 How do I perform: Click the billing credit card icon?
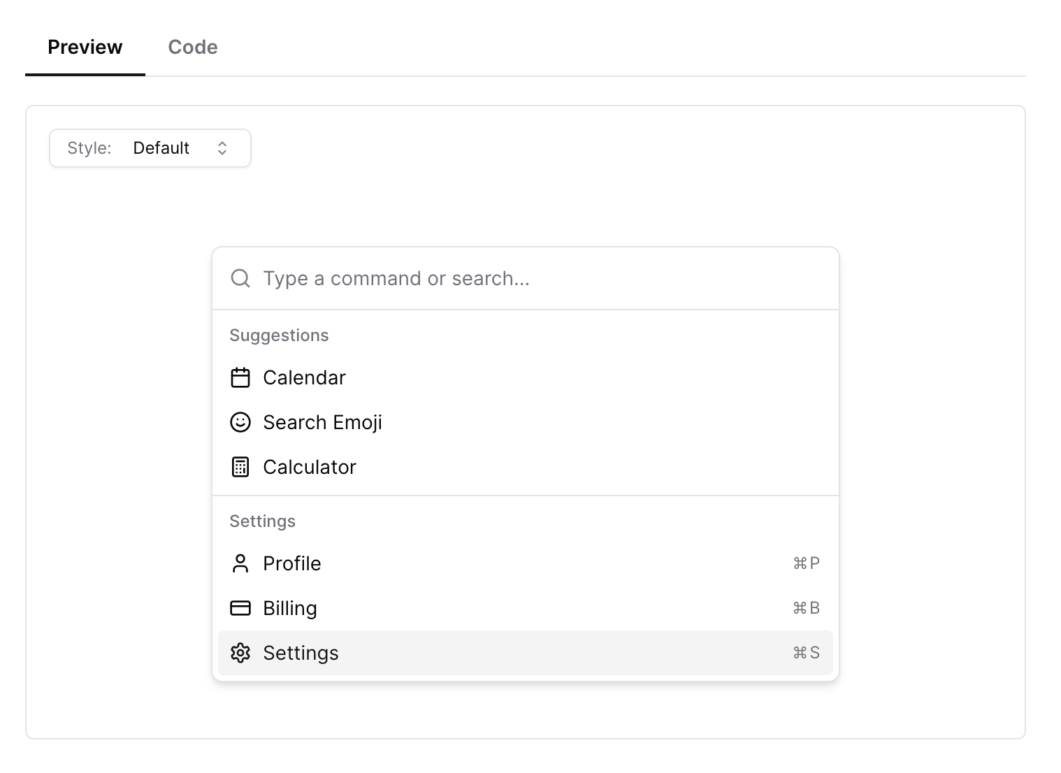(240, 608)
